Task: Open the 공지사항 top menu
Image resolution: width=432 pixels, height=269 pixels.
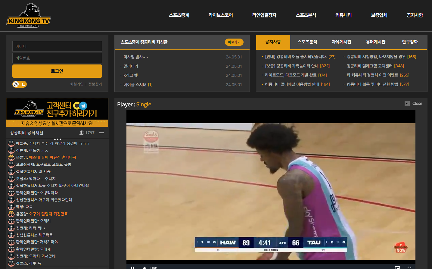Action: [415, 15]
